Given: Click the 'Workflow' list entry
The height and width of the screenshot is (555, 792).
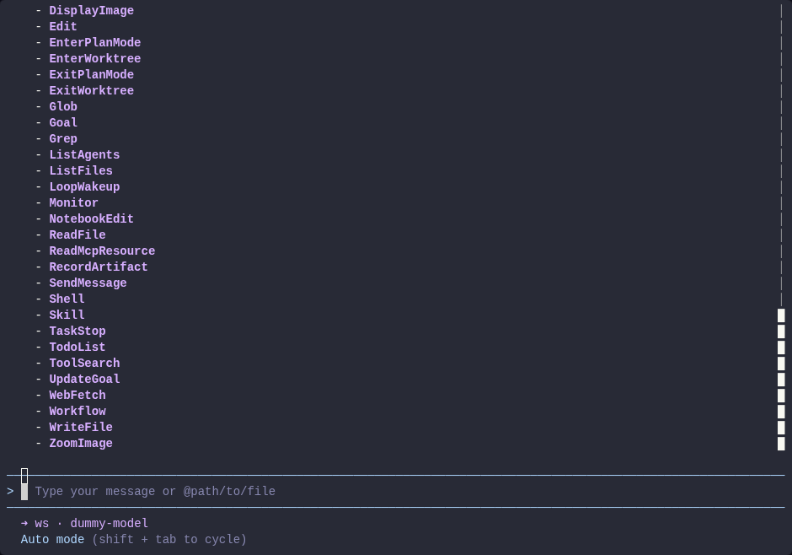Looking at the screenshot, I should tap(78, 411).
